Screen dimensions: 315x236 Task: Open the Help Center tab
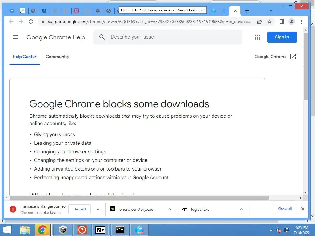[x=25, y=57]
